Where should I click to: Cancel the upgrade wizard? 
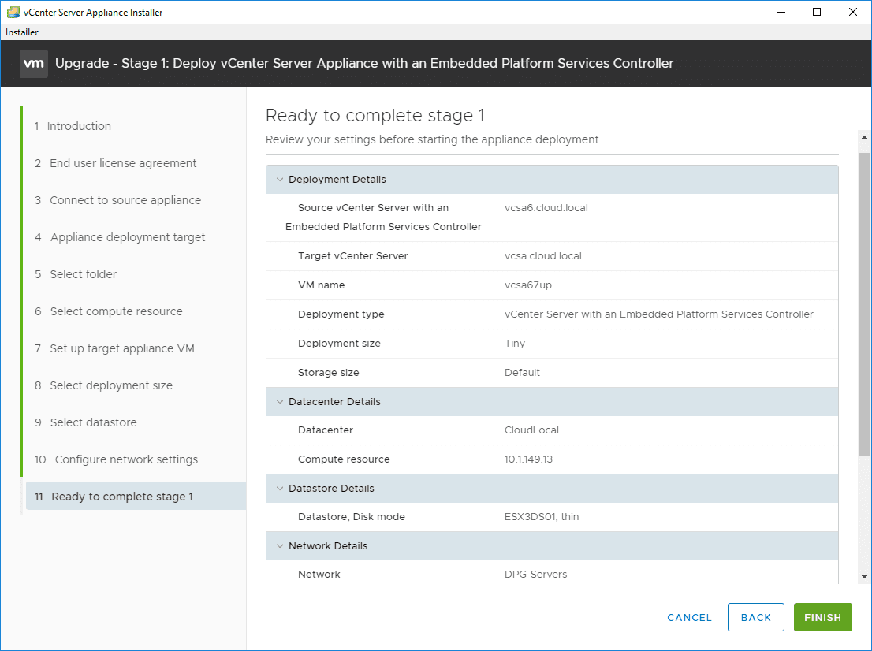(689, 618)
